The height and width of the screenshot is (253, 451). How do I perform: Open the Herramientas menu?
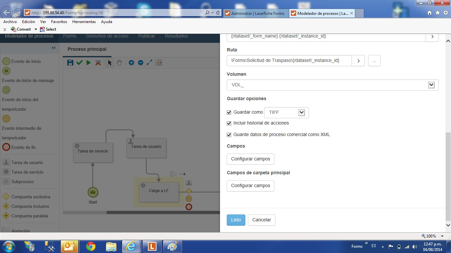coord(84,22)
